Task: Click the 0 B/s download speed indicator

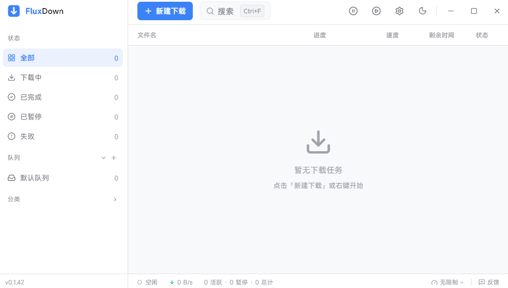Action: [x=181, y=282]
